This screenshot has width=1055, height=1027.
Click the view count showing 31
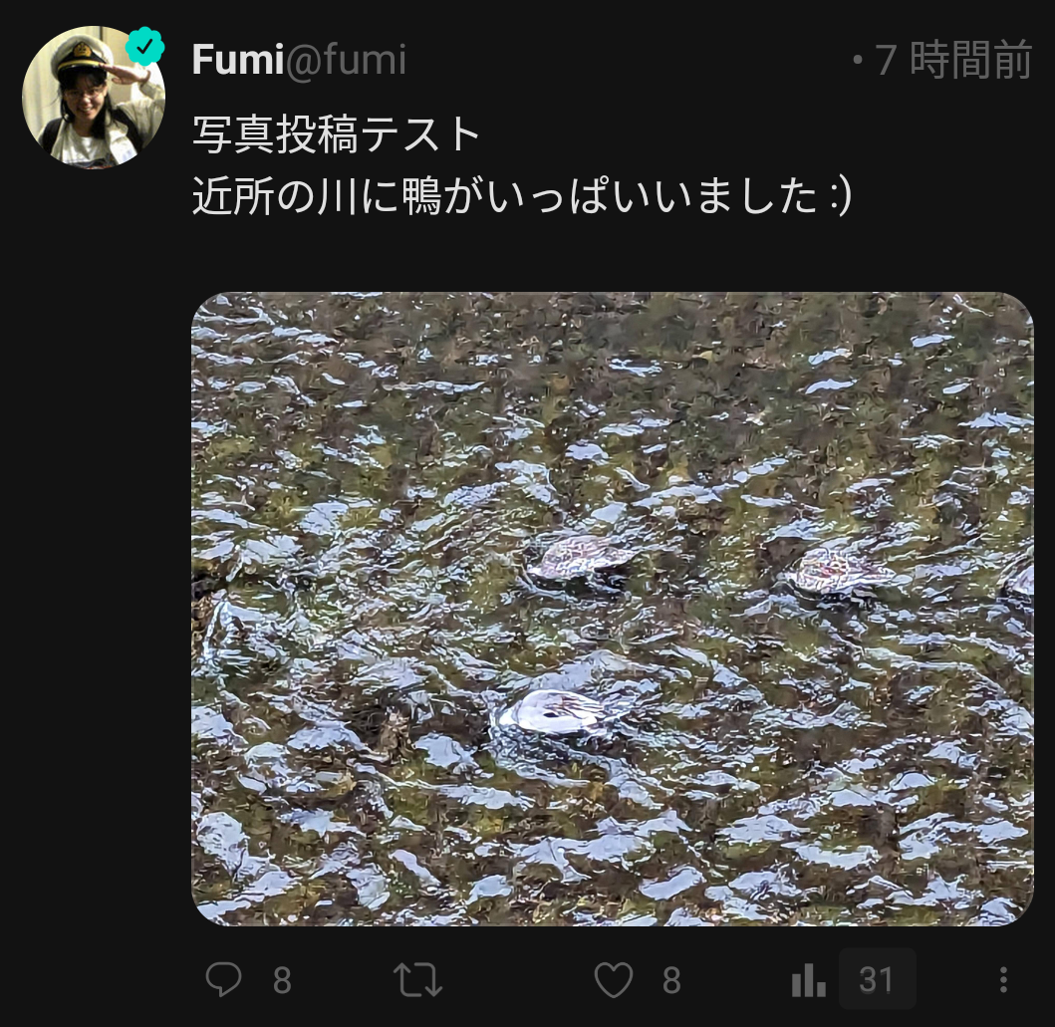tap(876, 979)
